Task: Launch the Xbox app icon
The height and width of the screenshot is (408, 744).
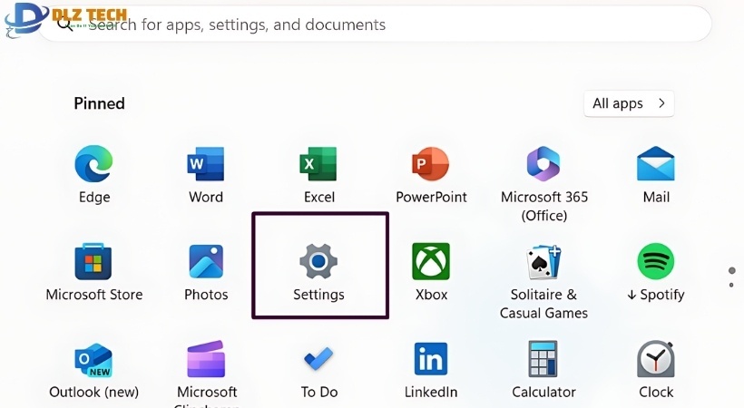Action: coord(431,261)
